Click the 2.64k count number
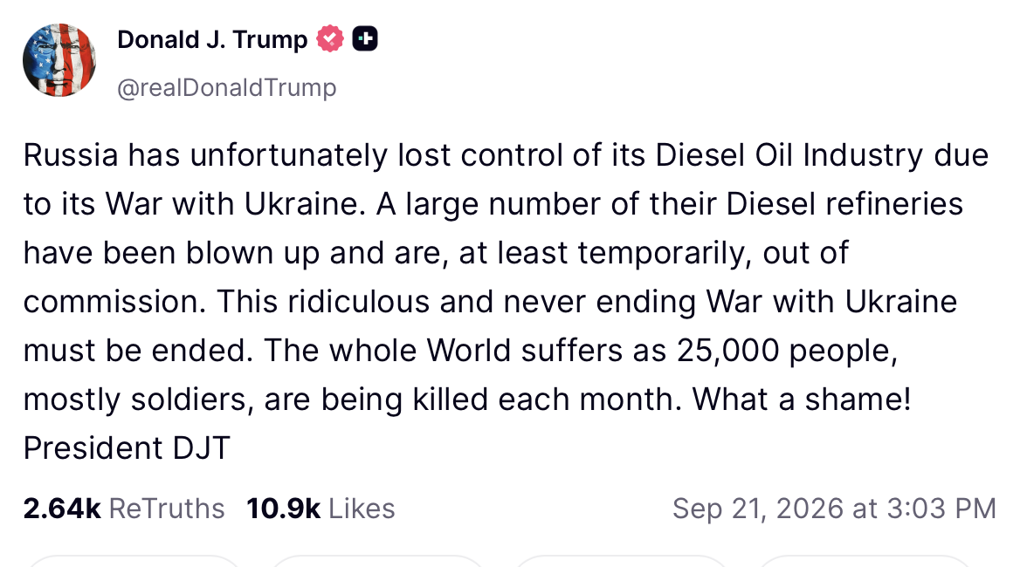Screen dimensions: 1020x567 pyautogui.click(x=62, y=509)
